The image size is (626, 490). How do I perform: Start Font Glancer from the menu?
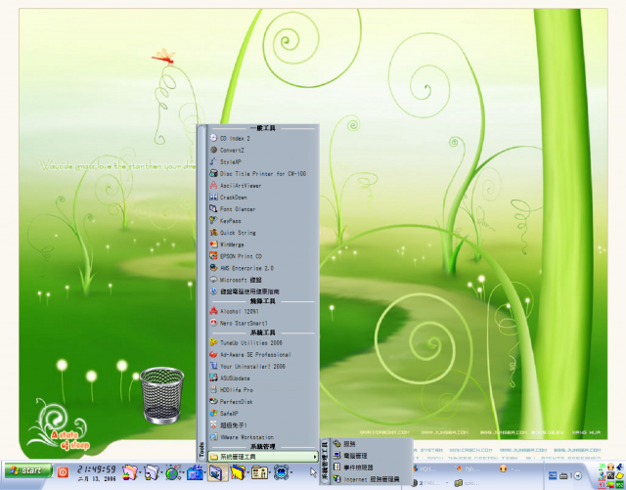pos(263,209)
